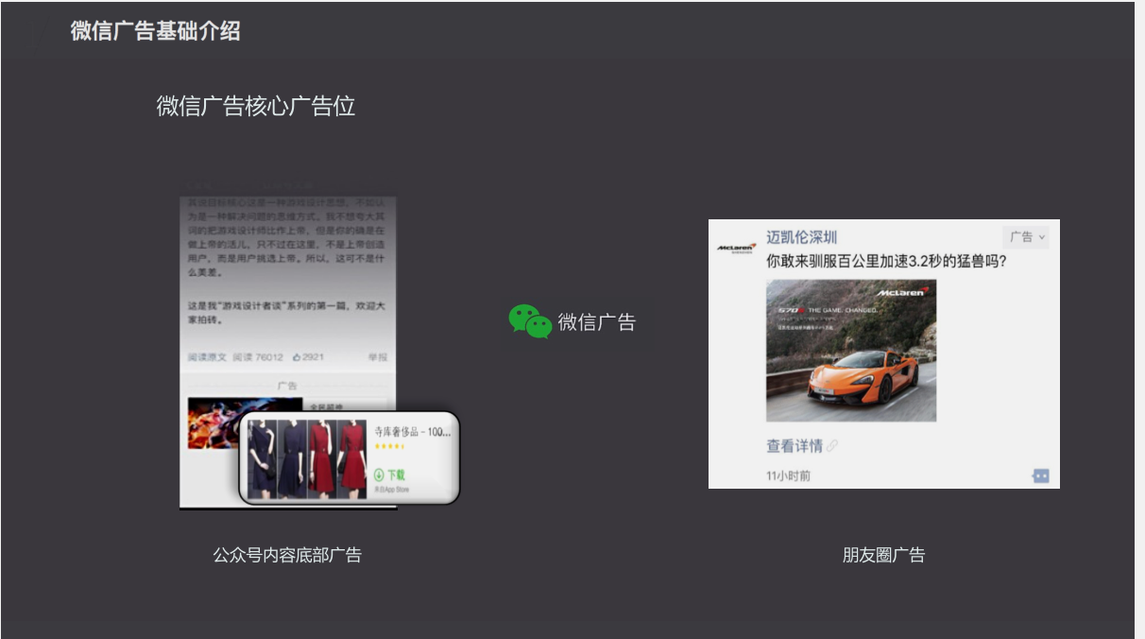
Task: Click the slide title 微信广告基础介绍
Action: point(155,30)
